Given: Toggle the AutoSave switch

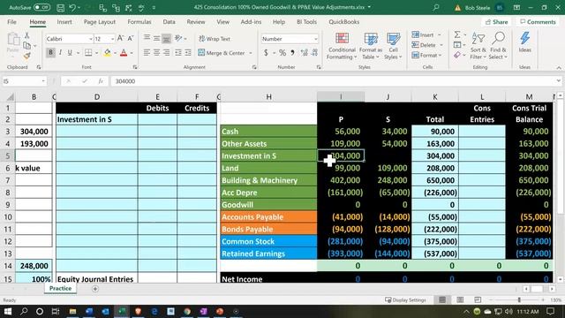Looking at the screenshot, I should 41,7.
